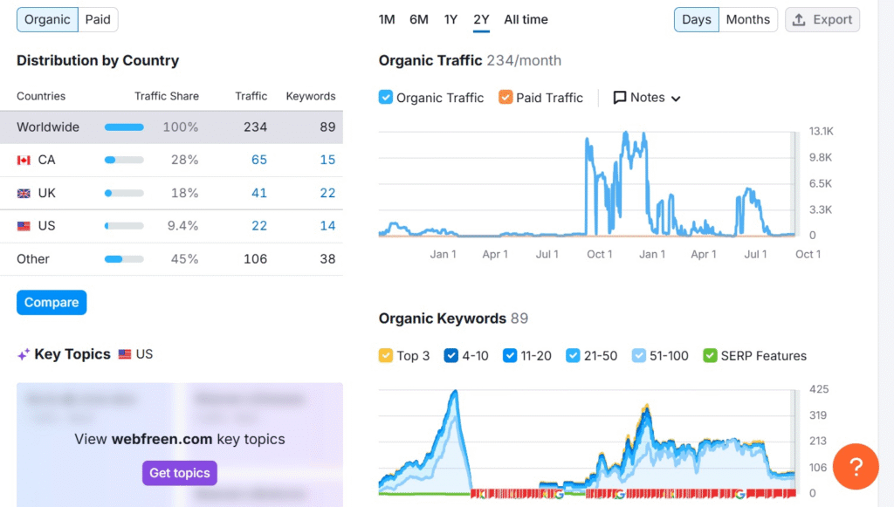Toggle the SERP Features checkbox

click(x=711, y=356)
